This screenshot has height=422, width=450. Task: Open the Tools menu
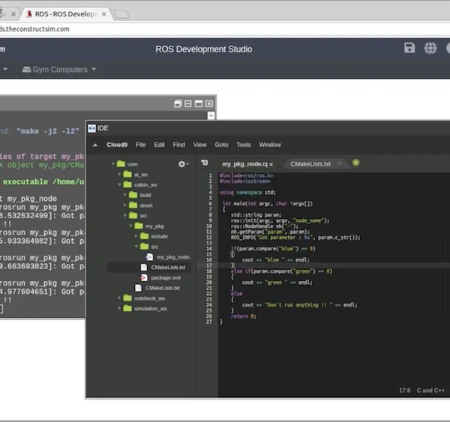[x=243, y=145]
